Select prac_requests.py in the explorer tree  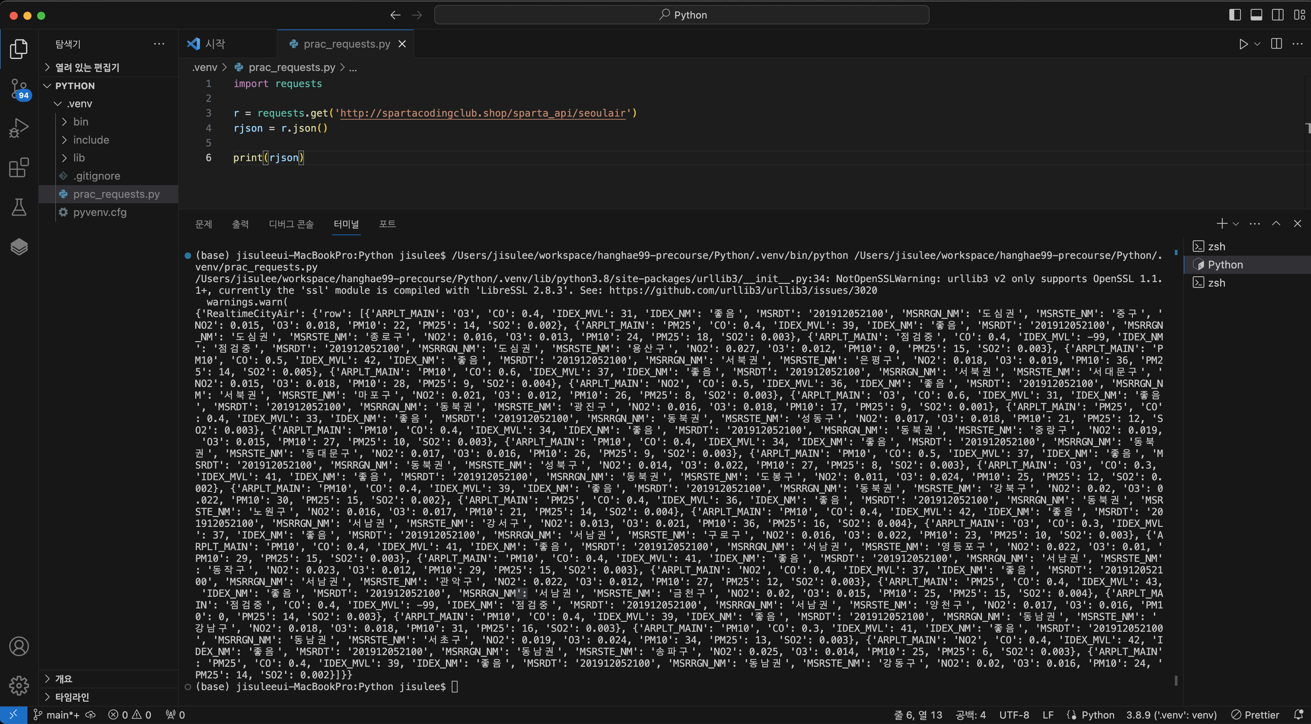click(x=108, y=194)
